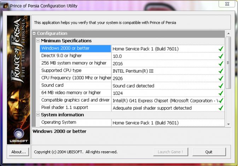
Task: Click the copyright 2004 UBISOFT text
Action: click(76, 152)
